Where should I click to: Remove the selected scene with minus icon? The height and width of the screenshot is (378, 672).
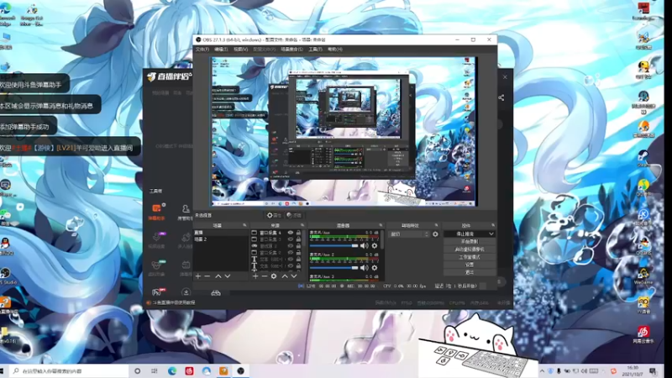click(x=207, y=276)
